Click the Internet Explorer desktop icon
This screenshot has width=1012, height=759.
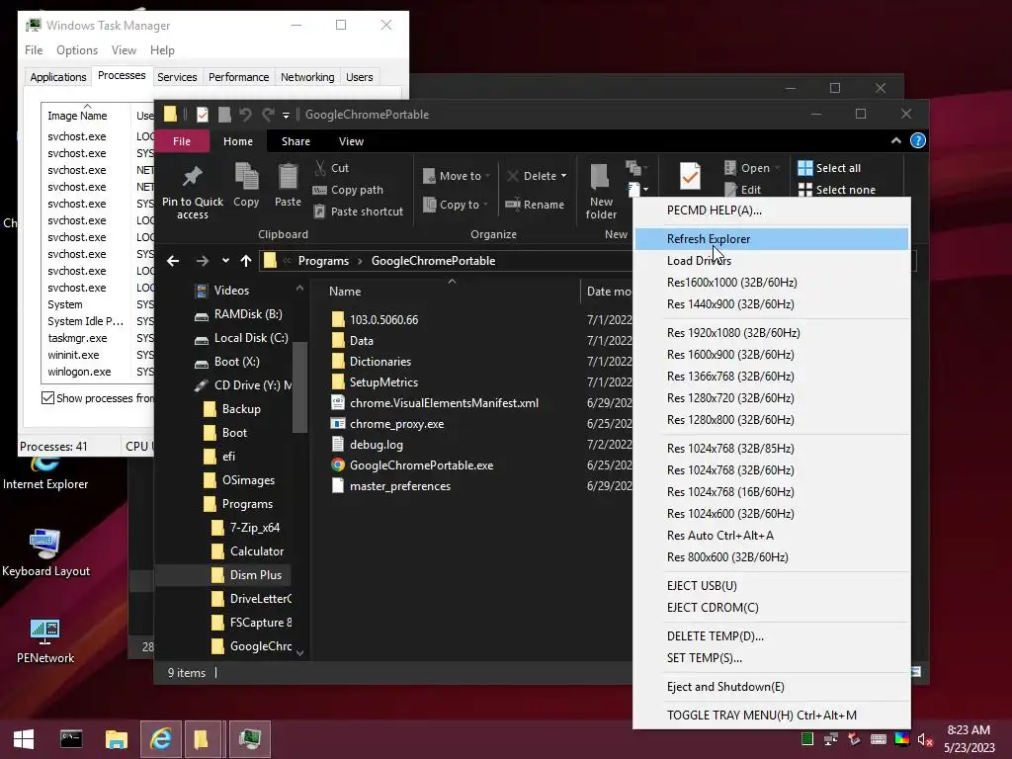tap(45, 473)
